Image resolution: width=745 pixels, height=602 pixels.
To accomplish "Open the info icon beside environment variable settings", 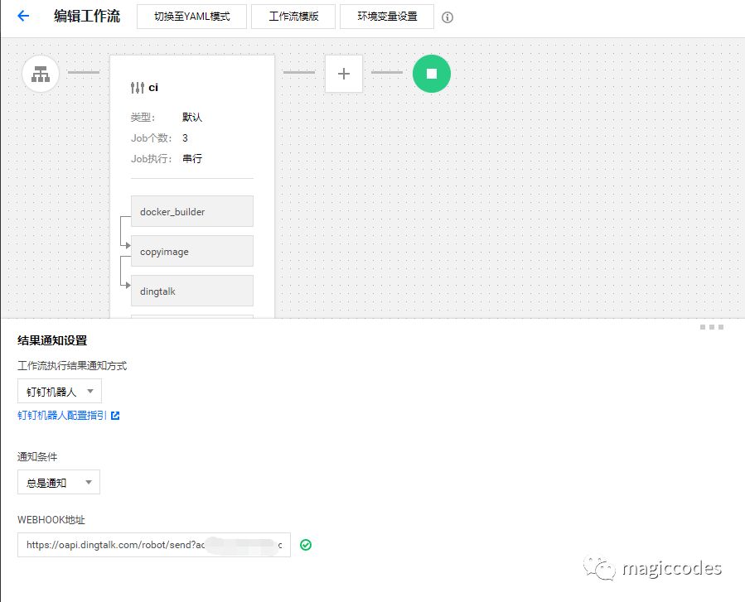I will pos(447,17).
